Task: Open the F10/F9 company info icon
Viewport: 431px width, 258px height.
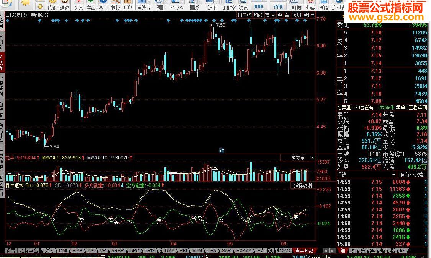Action: click(x=177, y=5)
